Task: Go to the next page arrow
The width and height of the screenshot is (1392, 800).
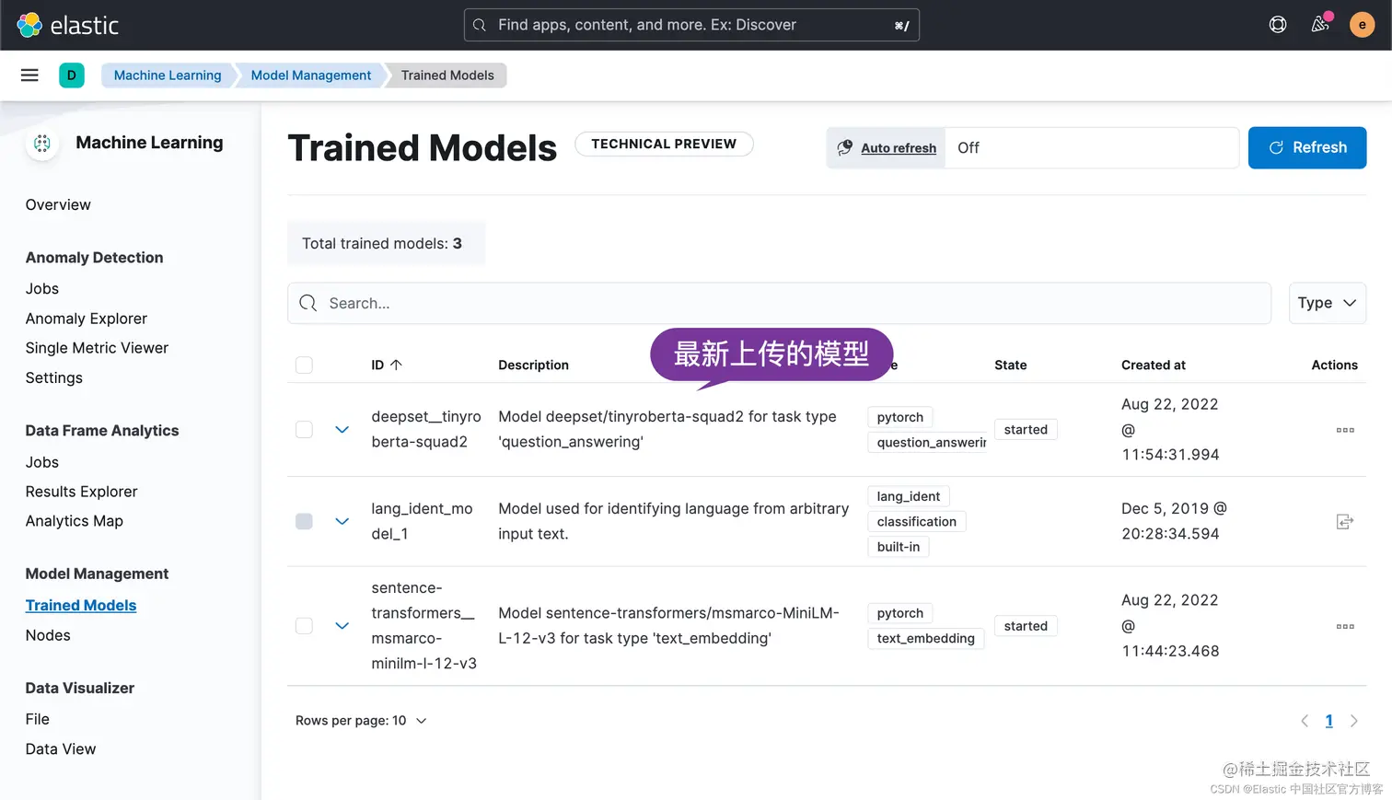Action: [1353, 721]
